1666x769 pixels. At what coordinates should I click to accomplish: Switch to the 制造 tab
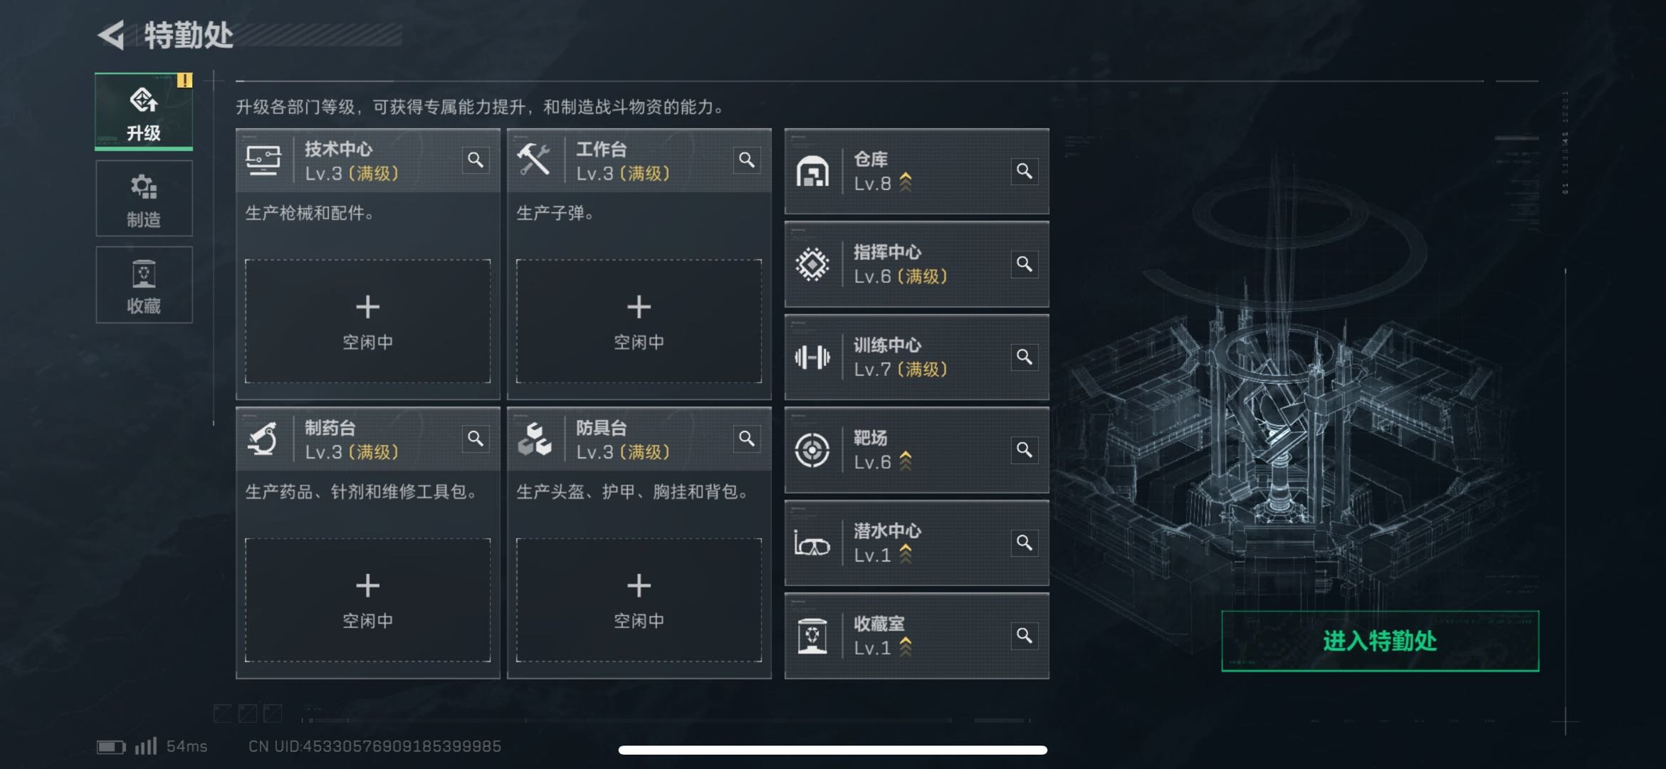pos(144,199)
